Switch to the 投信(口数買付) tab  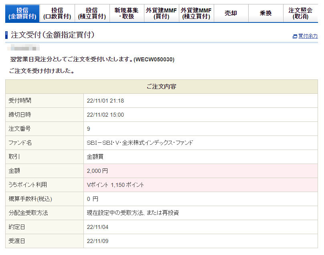pos(57,13)
